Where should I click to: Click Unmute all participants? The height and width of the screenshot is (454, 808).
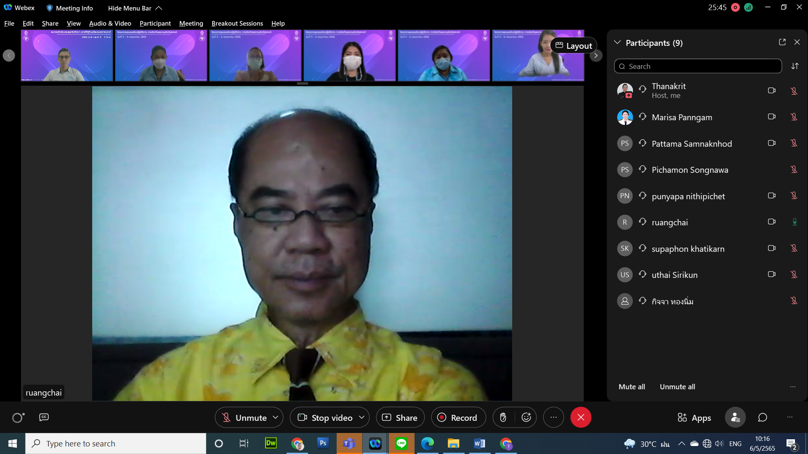(677, 387)
